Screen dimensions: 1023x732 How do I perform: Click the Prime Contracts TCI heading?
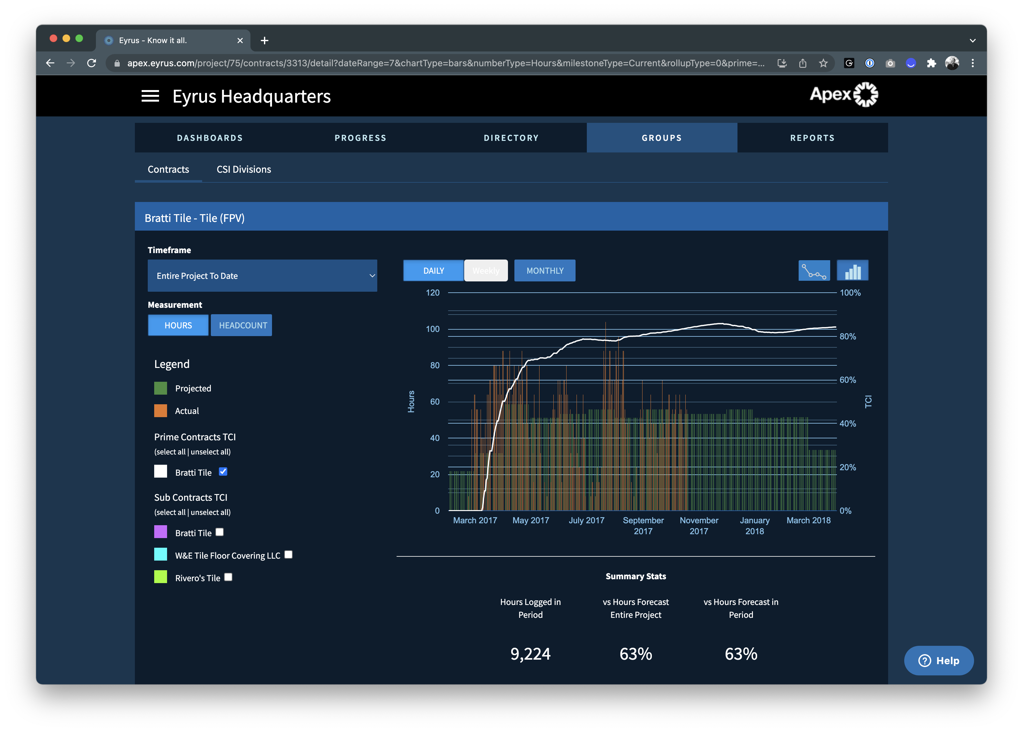195,437
